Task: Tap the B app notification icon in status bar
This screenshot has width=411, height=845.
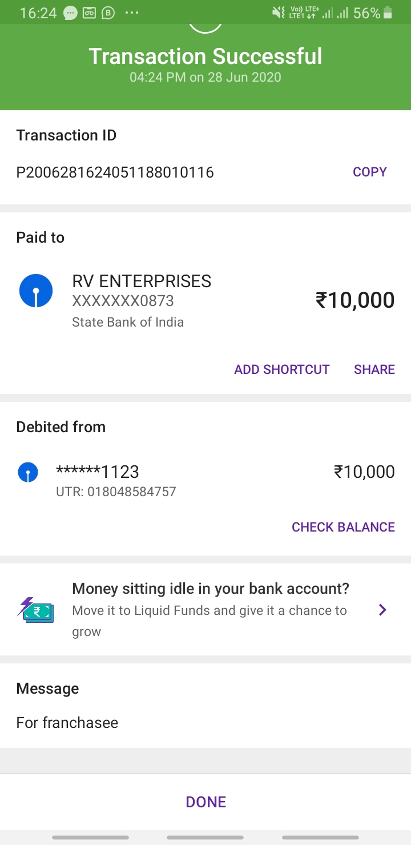Action: coord(108,13)
